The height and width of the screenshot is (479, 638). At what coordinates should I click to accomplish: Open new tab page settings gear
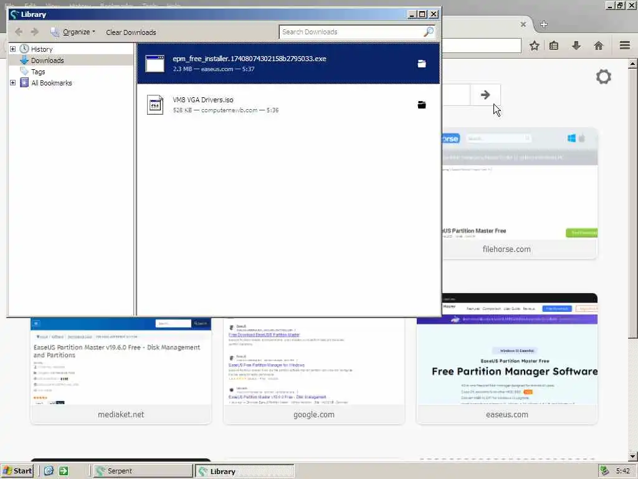click(x=603, y=77)
